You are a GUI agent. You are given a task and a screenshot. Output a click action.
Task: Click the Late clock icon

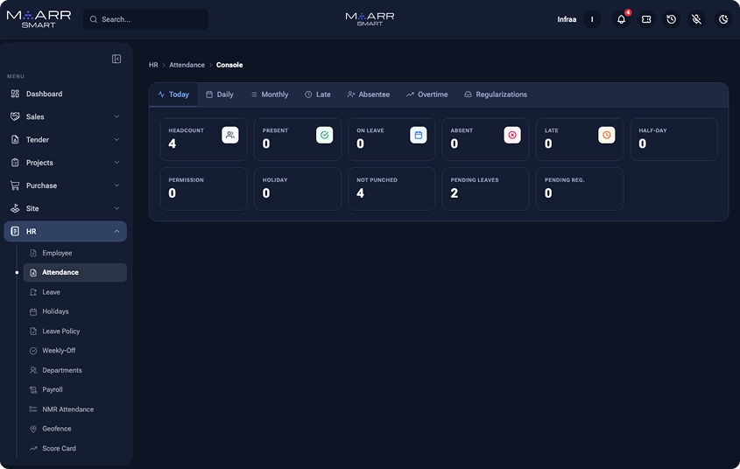606,135
